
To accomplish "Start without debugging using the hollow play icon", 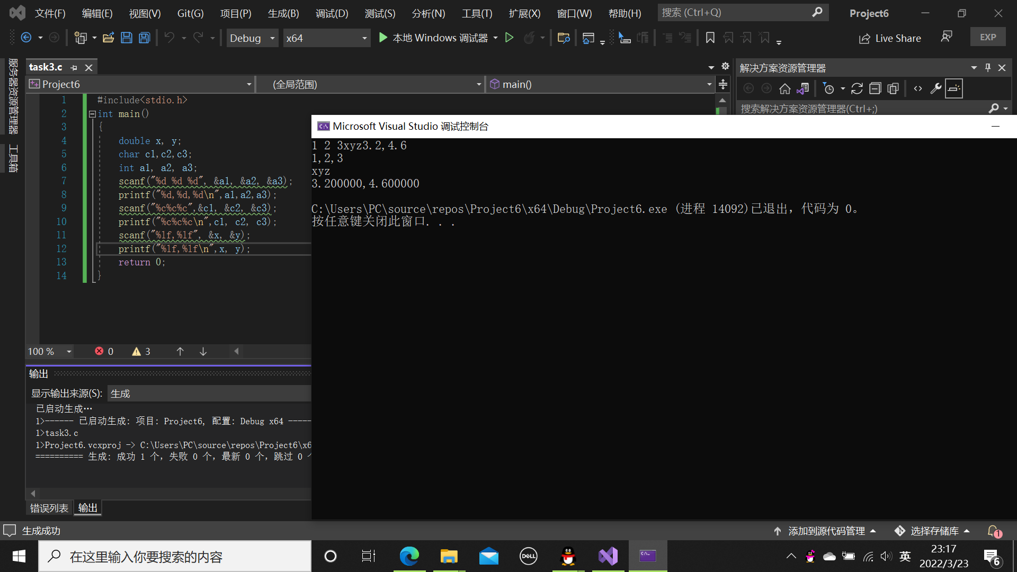I will click(x=509, y=38).
